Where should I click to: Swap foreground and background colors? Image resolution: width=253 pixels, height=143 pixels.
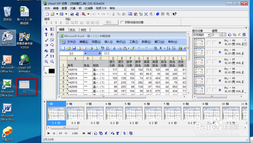coord(46,73)
